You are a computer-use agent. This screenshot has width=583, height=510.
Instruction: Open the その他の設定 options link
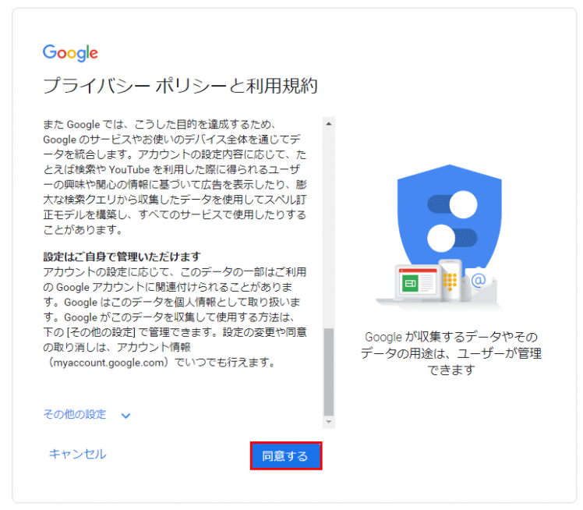click(x=75, y=414)
